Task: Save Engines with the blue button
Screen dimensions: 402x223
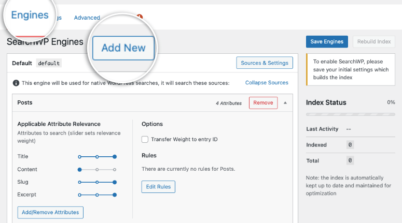Action: point(327,42)
